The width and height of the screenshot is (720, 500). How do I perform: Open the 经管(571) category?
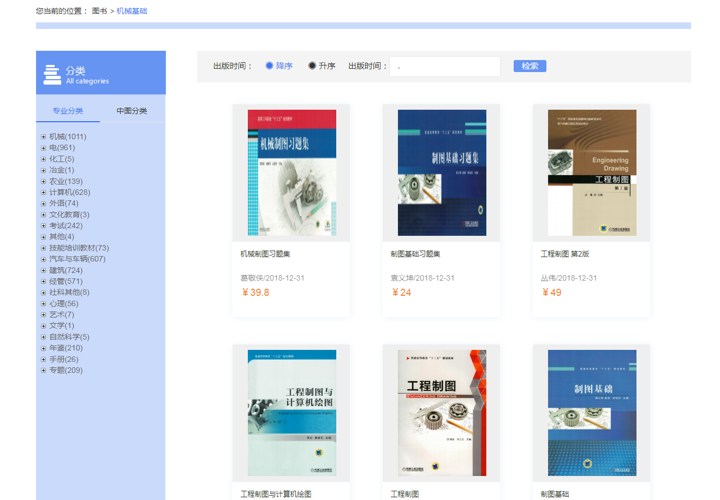point(66,282)
